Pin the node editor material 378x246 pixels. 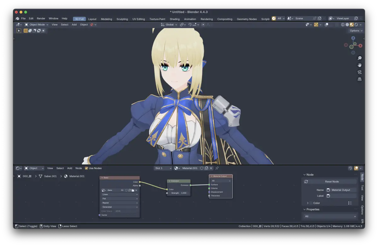217,168
